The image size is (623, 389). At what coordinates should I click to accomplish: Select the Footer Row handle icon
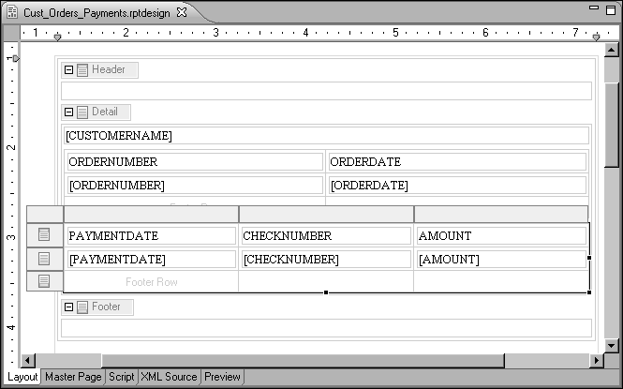(44, 281)
